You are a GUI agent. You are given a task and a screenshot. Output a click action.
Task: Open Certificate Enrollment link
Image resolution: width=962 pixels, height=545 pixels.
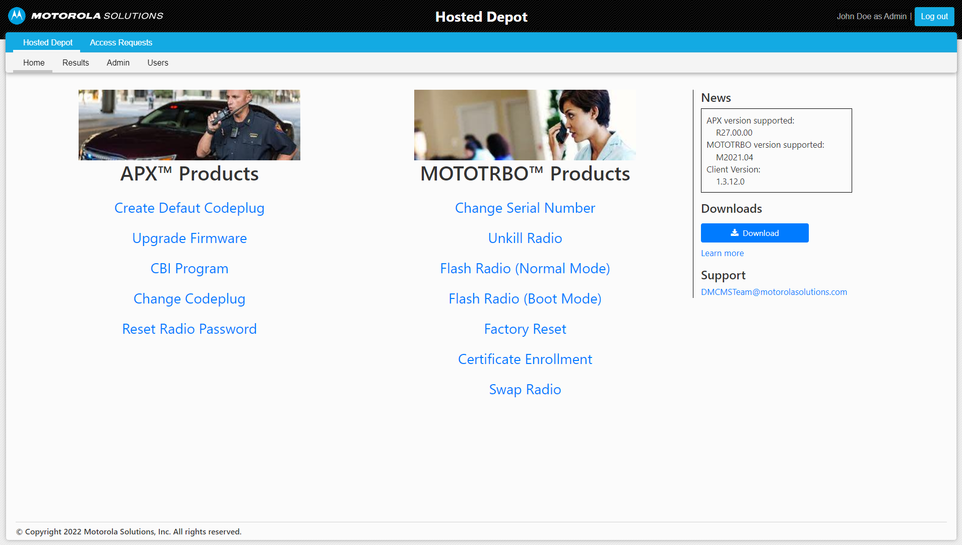point(525,359)
